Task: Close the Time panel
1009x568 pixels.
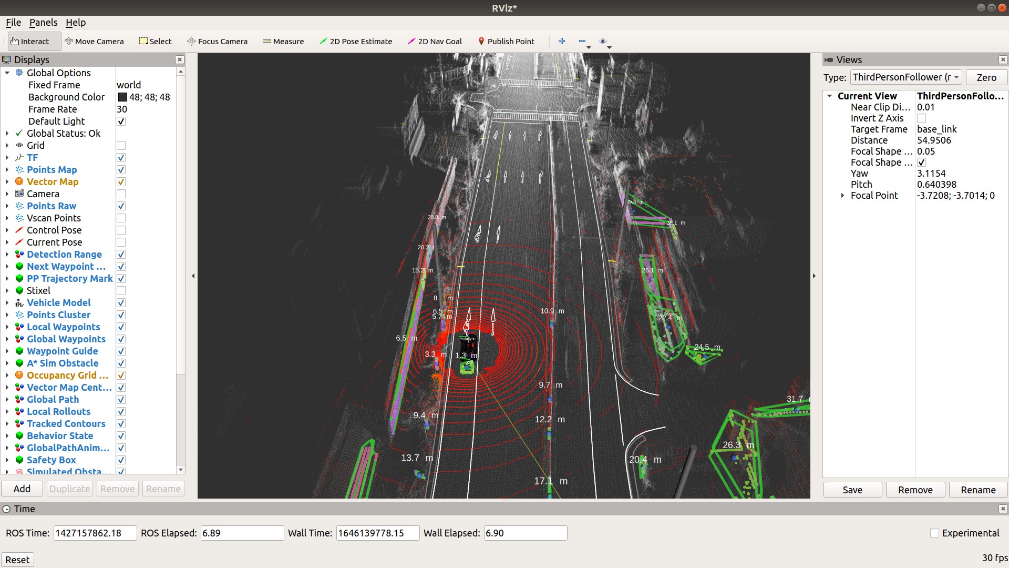Action: pyautogui.click(x=1003, y=509)
